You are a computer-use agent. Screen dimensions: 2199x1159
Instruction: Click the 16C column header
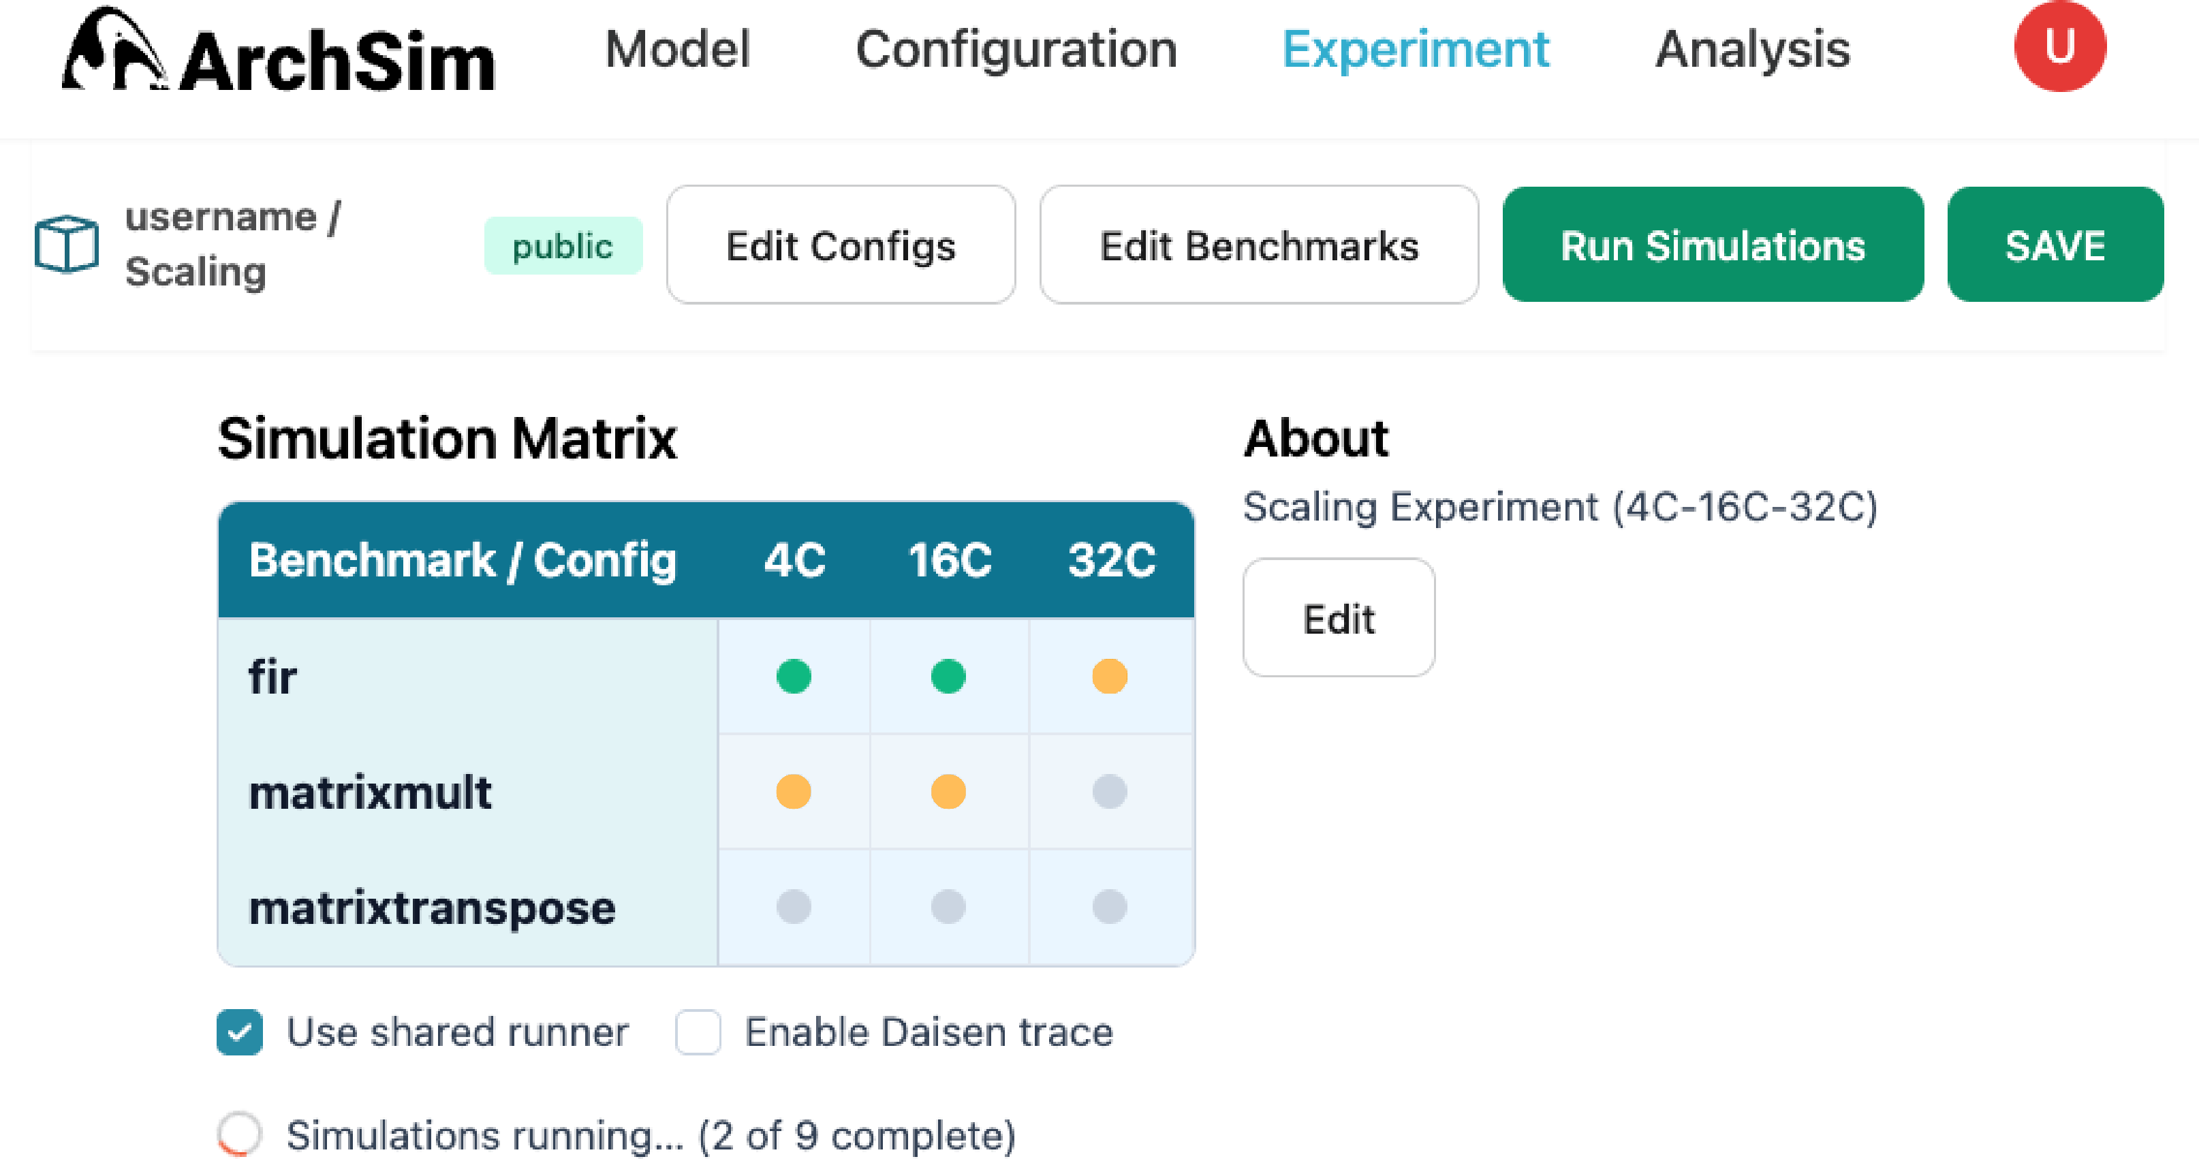point(949,560)
